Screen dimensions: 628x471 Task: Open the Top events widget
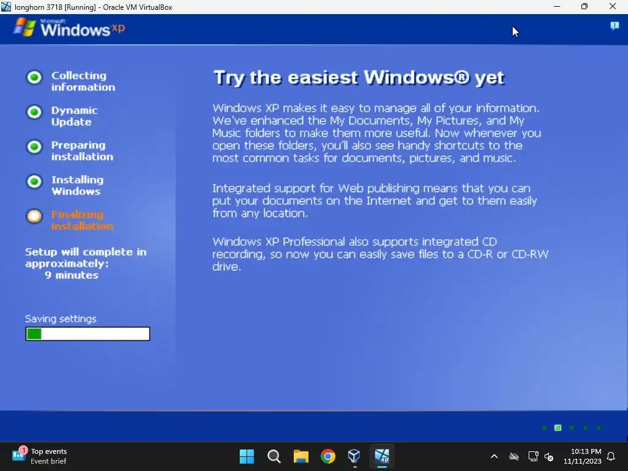[x=39, y=456]
